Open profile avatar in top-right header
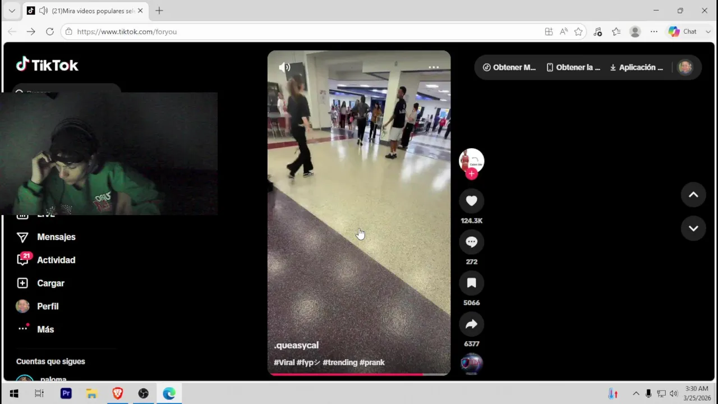718x404 pixels. pos(685,67)
